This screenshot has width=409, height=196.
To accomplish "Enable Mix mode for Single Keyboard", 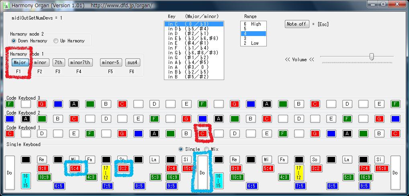I will pos(207,149).
